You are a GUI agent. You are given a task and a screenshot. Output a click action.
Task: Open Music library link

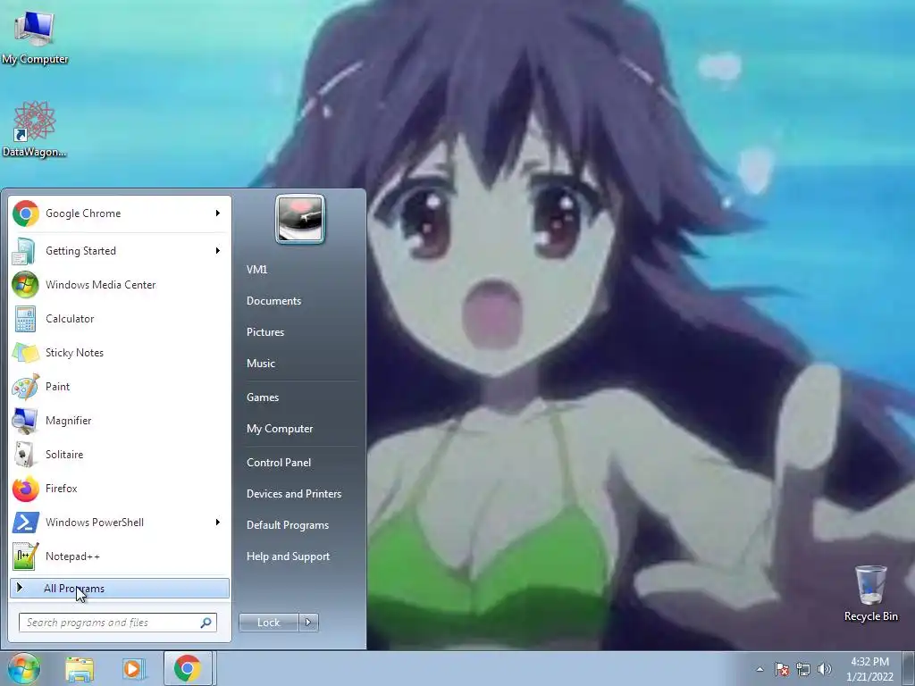coord(261,364)
